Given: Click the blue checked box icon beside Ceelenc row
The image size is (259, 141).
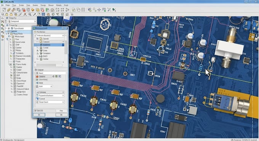Looking at the screenshot, I should (60, 76).
